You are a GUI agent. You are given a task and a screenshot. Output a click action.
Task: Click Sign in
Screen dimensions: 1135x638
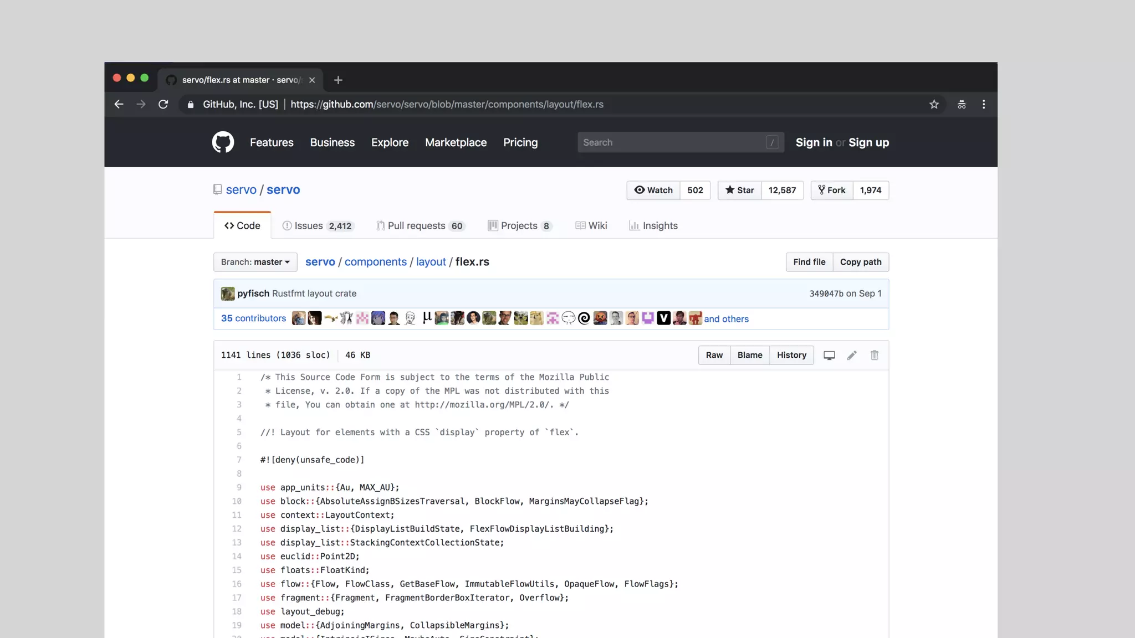click(x=814, y=142)
